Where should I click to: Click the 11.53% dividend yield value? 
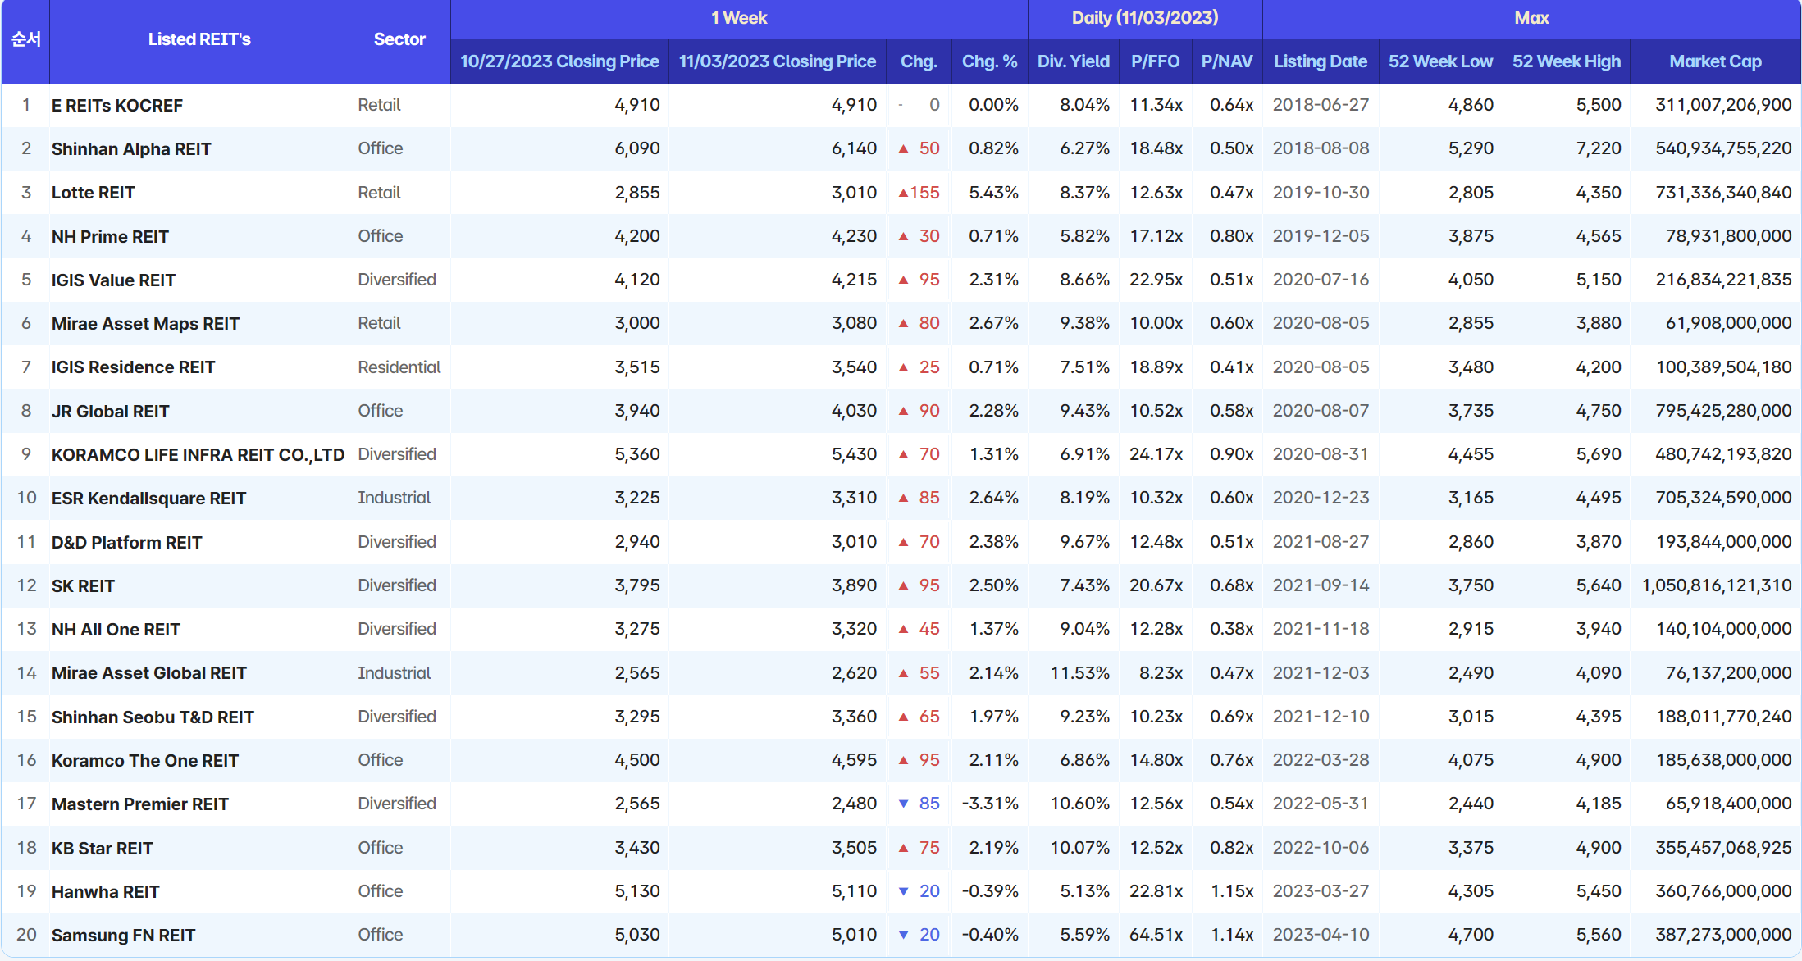click(x=1079, y=673)
